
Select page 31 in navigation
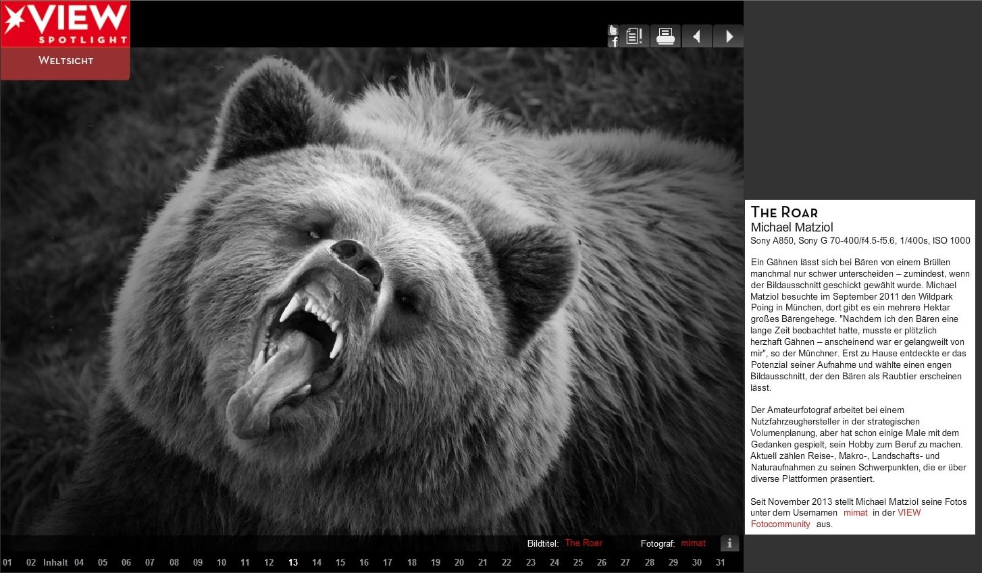click(721, 562)
